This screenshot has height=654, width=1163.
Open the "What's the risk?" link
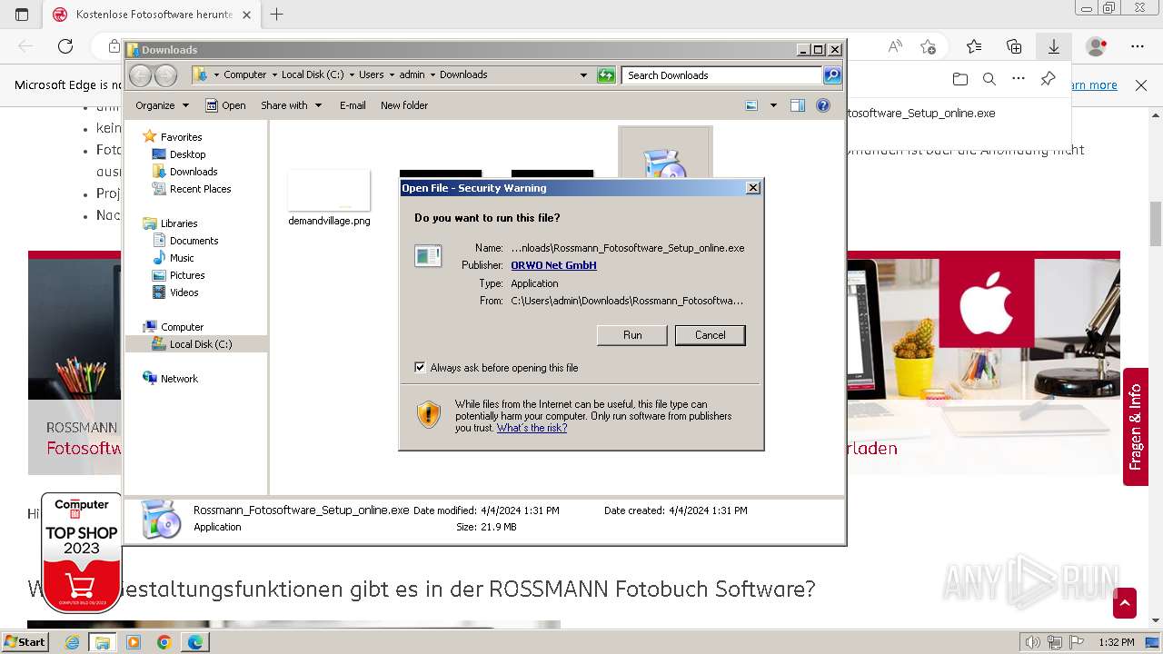coord(532,428)
